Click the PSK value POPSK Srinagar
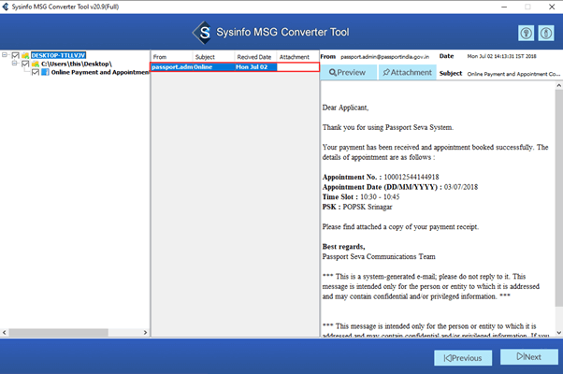The image size is (563, 374). 368,207
